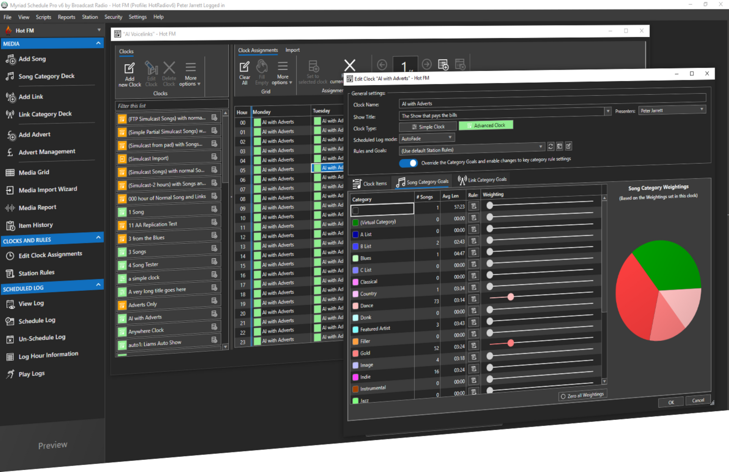Viewport: 729px width, 472px height.
Task: Click the Advanced Clock button
Action: pyautogui.click(x=486, y=125)
